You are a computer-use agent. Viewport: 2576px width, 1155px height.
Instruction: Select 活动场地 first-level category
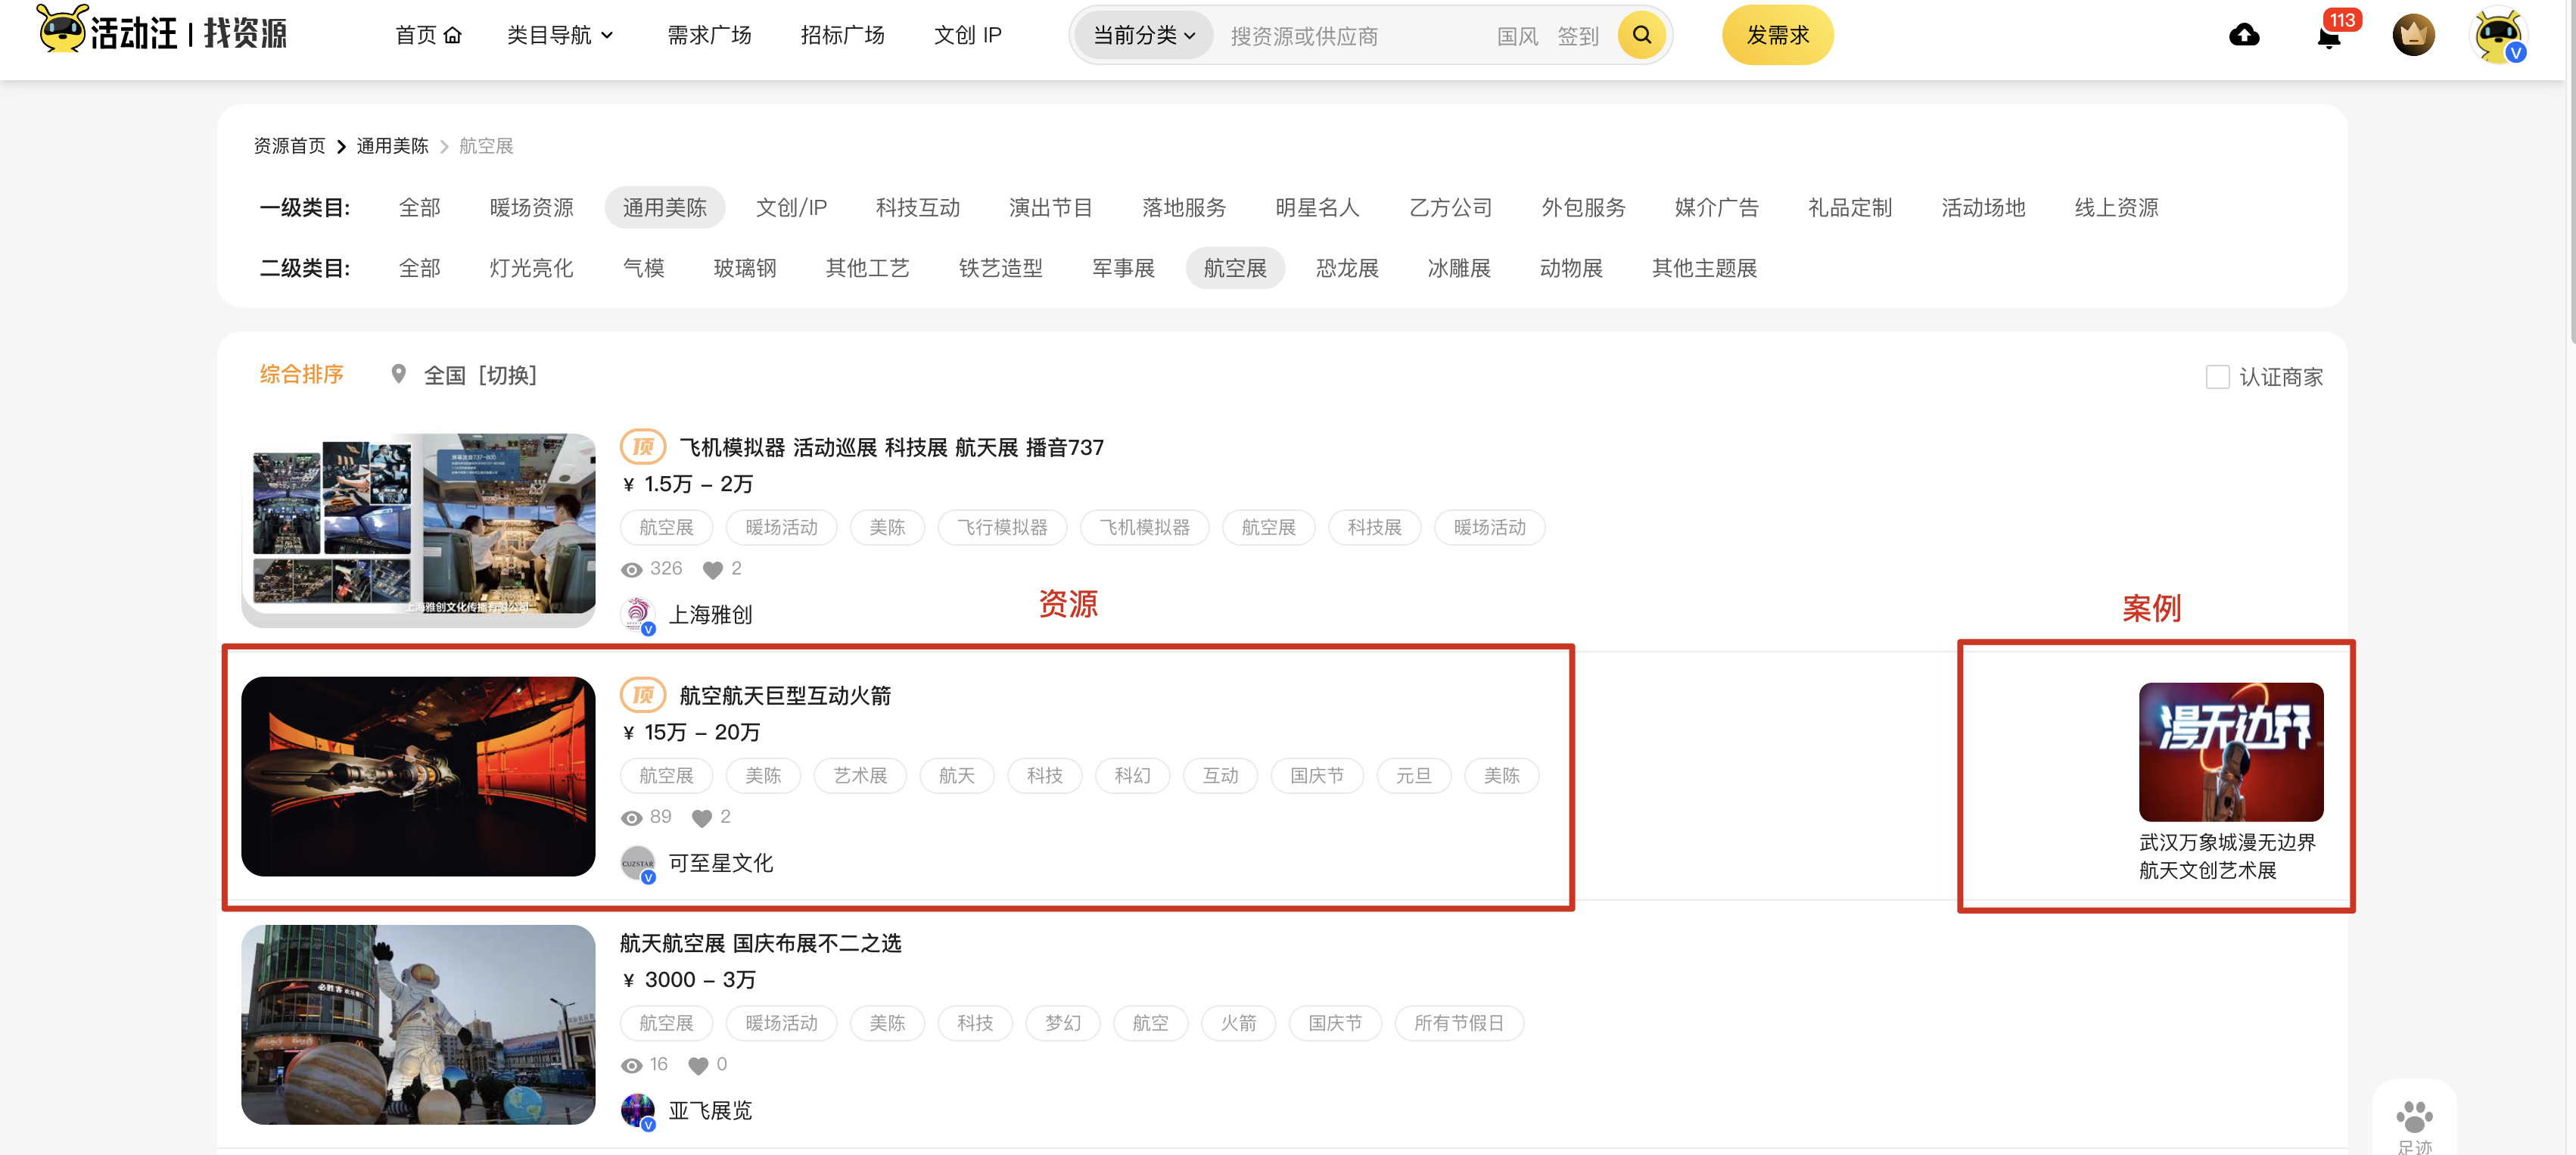point(1983,208)
